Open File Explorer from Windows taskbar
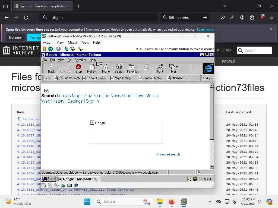278x208 pixels. (x=160, y=201)
